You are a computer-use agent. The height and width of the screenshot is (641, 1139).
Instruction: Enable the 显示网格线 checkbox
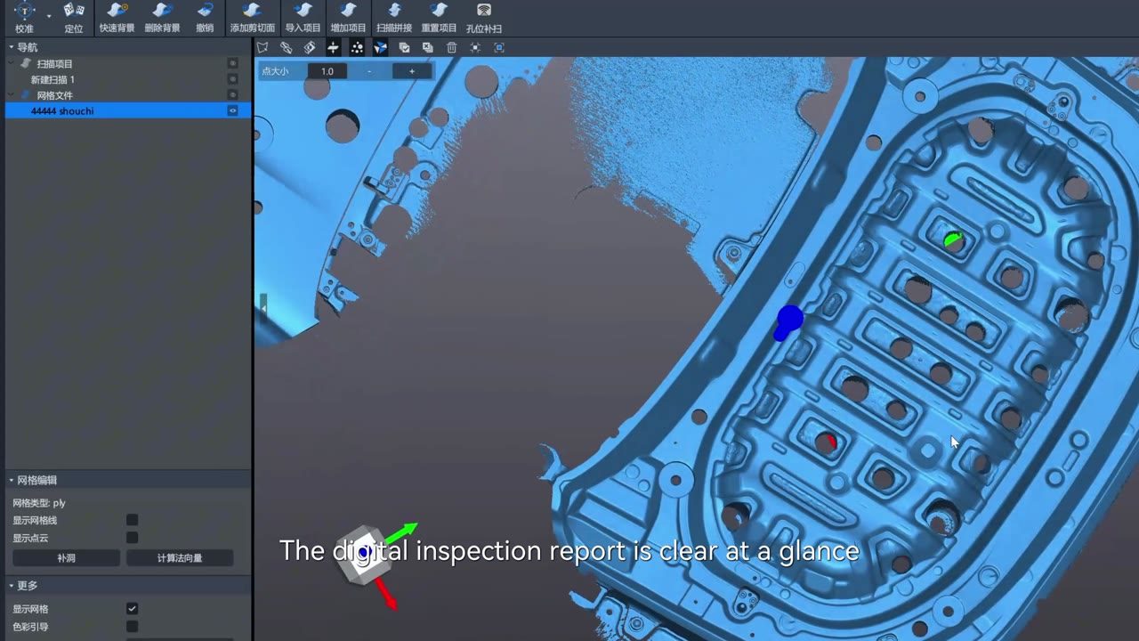tap(132, 520)
